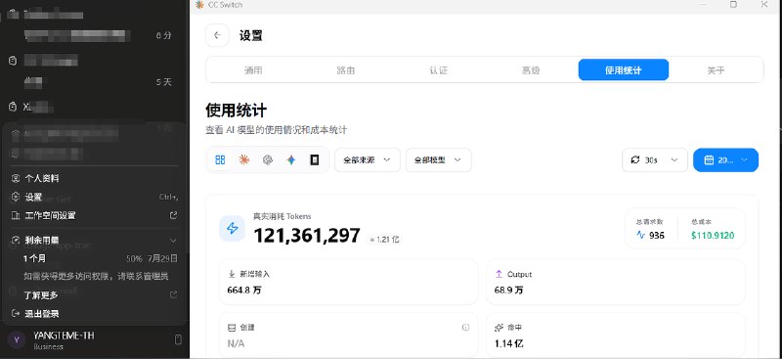Switch to the 通用 tab
The height and width of the screenshot is (359, 782).
(x=253, y=69)
